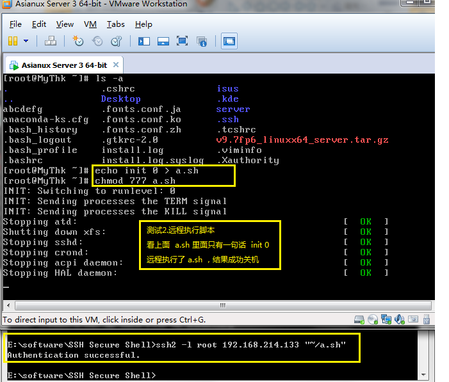
Task: Click the Suspend VM pause icon
Action: pos(13,41)
